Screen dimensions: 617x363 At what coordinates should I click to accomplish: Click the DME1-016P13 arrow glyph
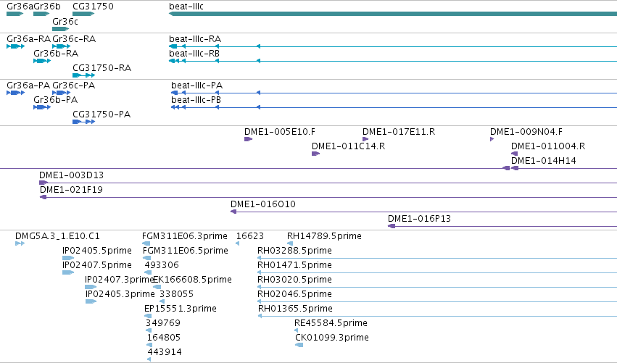click(392, 226)
